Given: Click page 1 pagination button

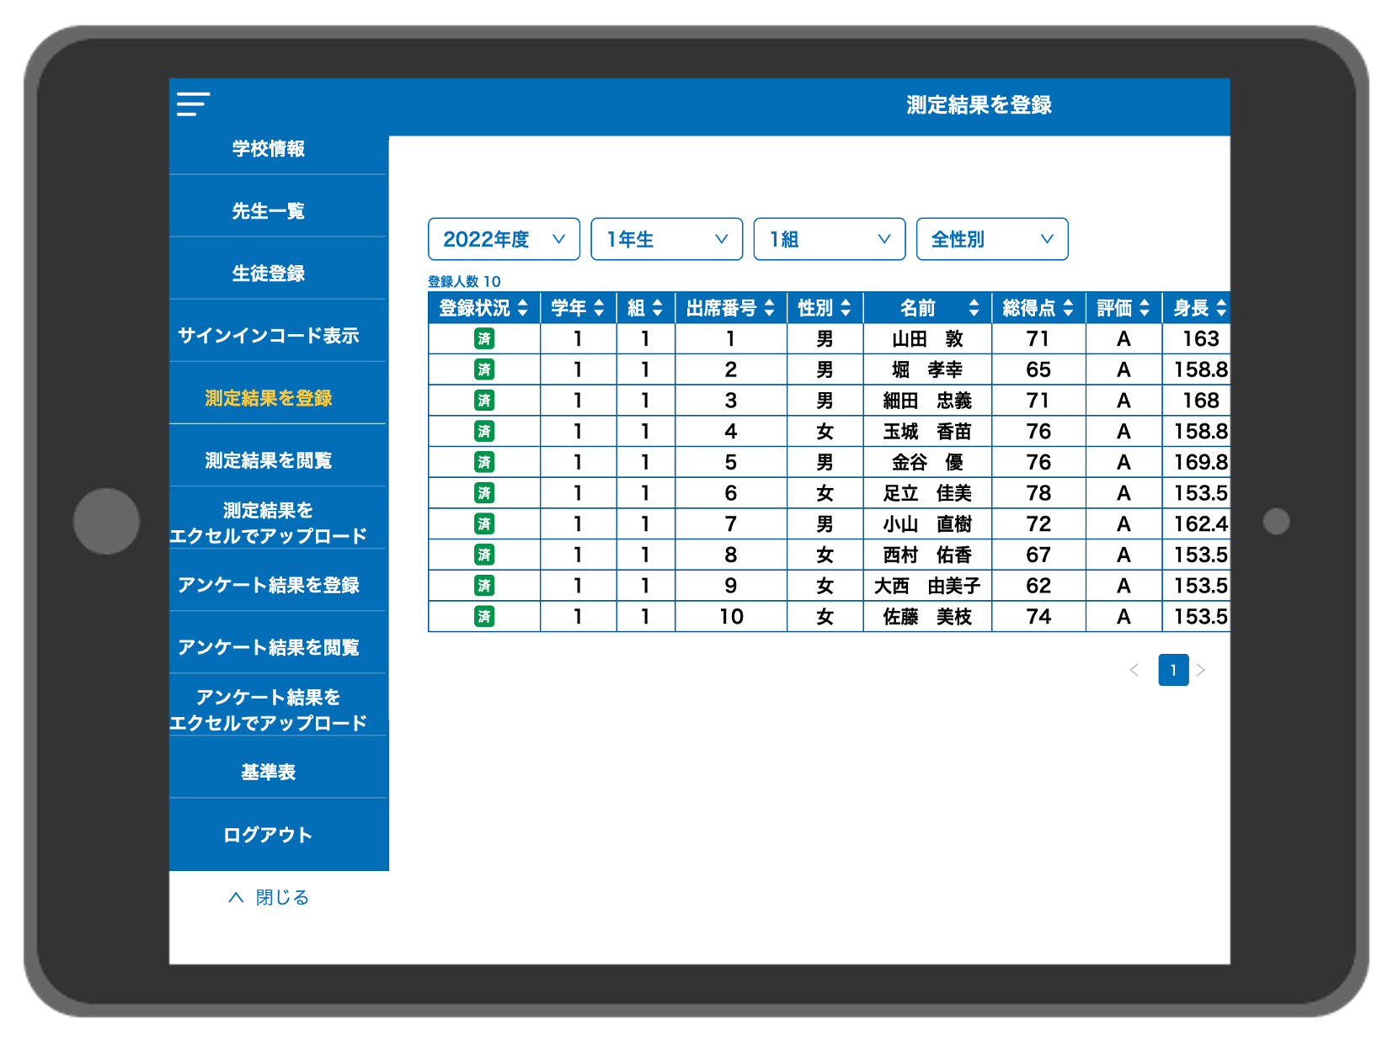Looking at the screenshot, I should pyautogui.click(x=1173, y=670).
